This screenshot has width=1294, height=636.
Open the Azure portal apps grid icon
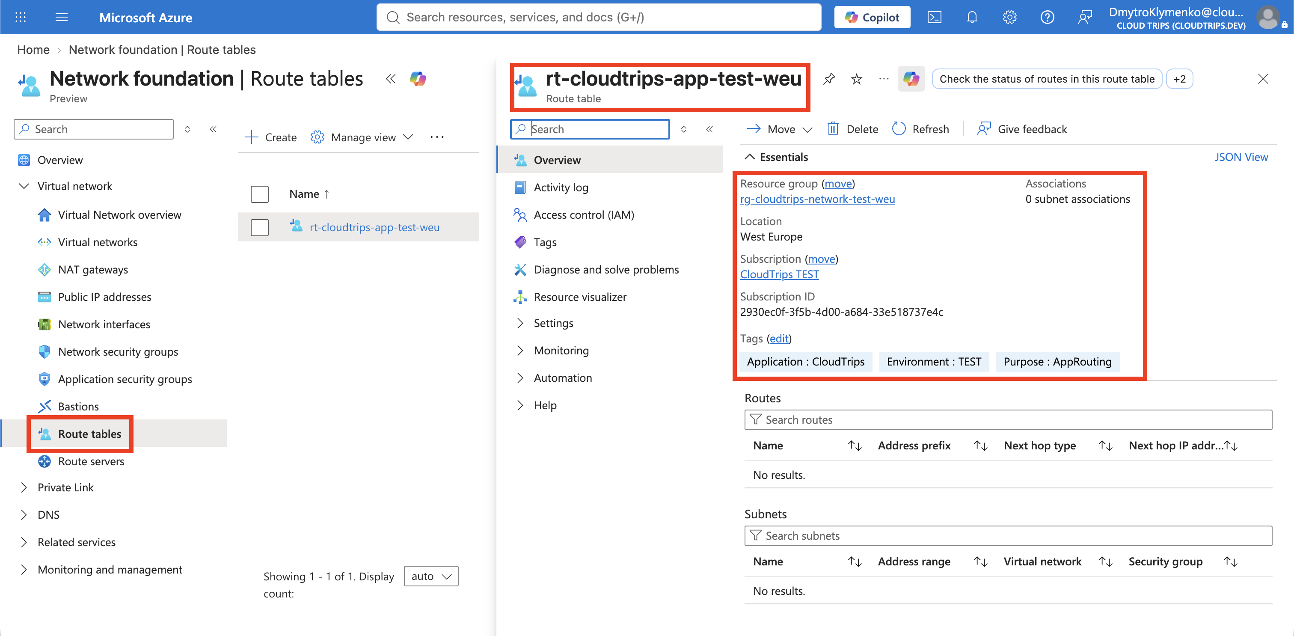[x=21, y=17]
